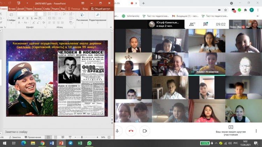The width and height of the screenshot is (262, 147).
Task: Open the Editing (Редактирование) search icon
Action: 97,15
